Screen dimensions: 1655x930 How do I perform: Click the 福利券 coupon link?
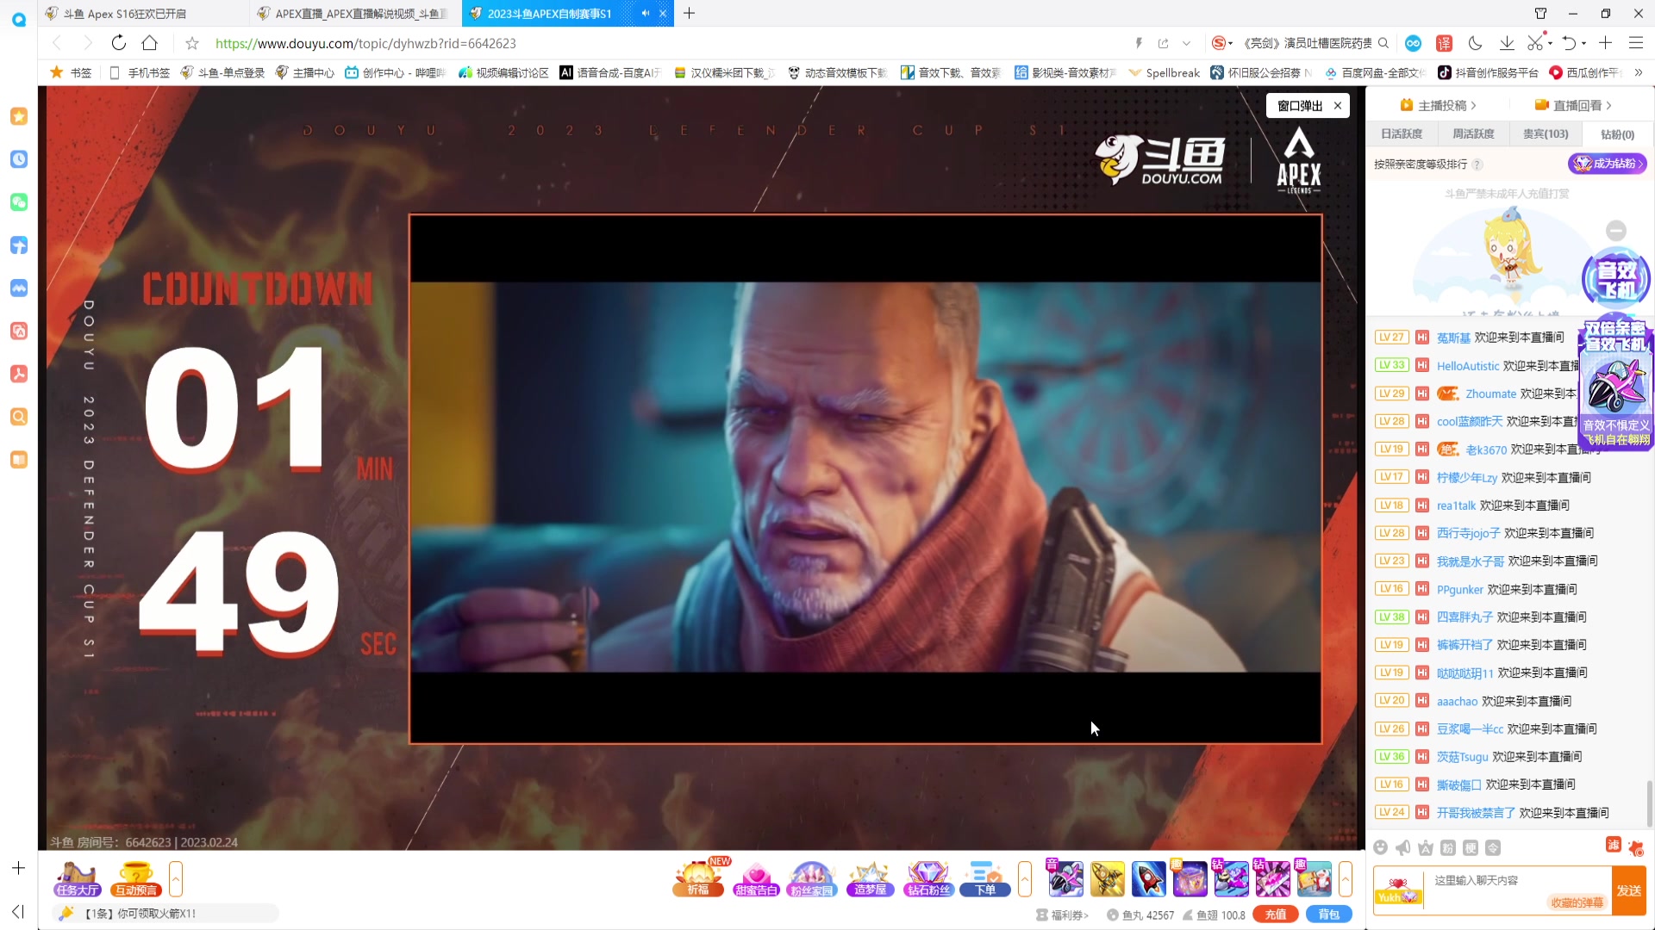pos(1063,915)
